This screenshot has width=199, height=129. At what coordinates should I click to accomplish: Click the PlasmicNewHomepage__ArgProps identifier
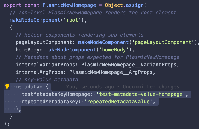[x=113, y=72]
